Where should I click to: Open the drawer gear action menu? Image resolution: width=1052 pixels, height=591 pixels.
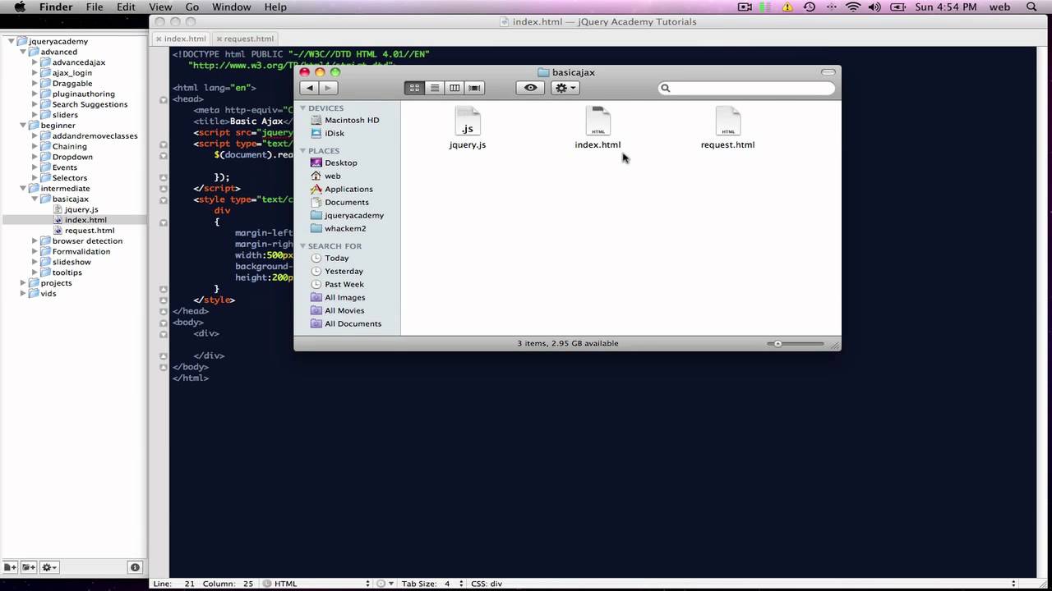pyautogui.click(x=48, y=567)
